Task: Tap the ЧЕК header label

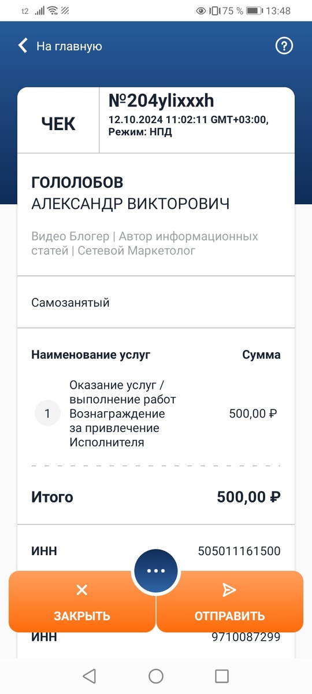Action: click(x=58, y=124)
